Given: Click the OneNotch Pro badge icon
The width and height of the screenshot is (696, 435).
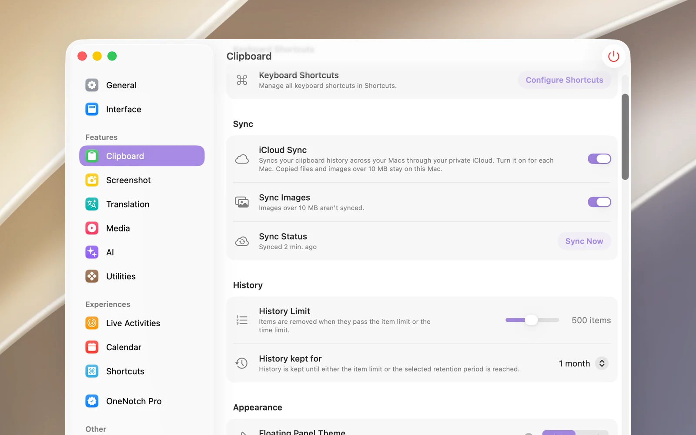Looking at the screenshot, I should coord(92,401).
